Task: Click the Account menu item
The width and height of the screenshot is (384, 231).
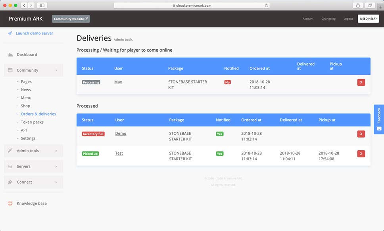Action: coord(308,19)
